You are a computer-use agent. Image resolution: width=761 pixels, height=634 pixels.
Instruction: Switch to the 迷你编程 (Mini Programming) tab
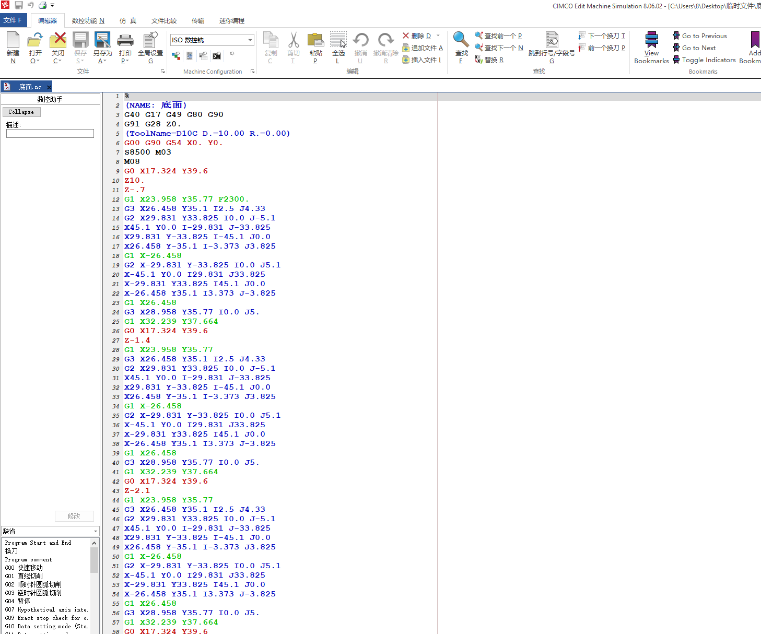[232, 21]
